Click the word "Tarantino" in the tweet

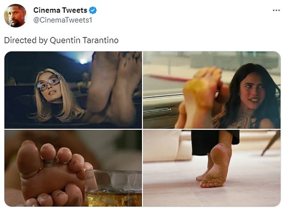point(100,40)
